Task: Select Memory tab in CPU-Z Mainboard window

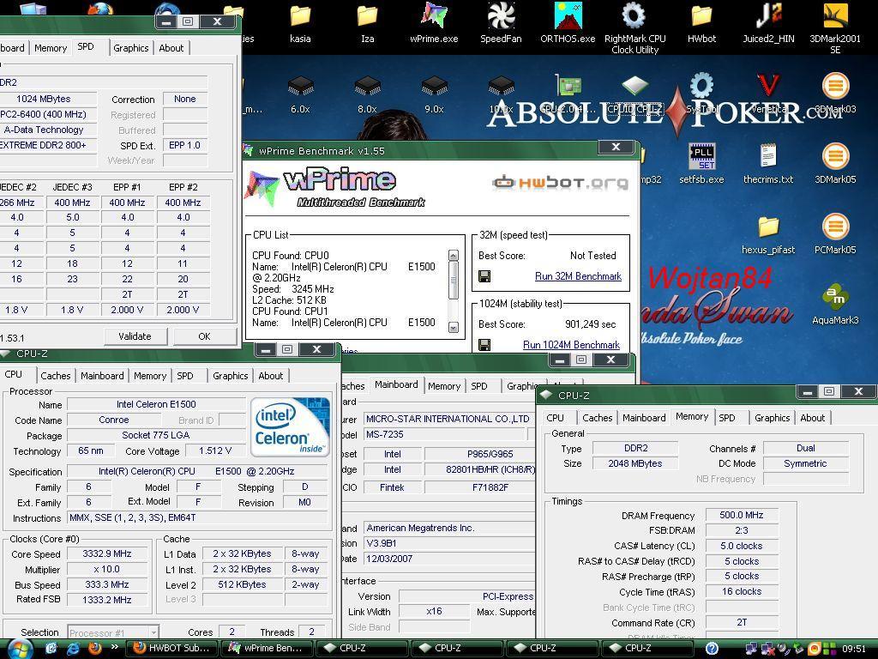Action: pos(444,386)
